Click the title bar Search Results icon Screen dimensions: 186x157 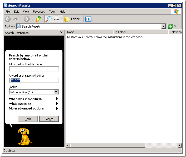6,6
